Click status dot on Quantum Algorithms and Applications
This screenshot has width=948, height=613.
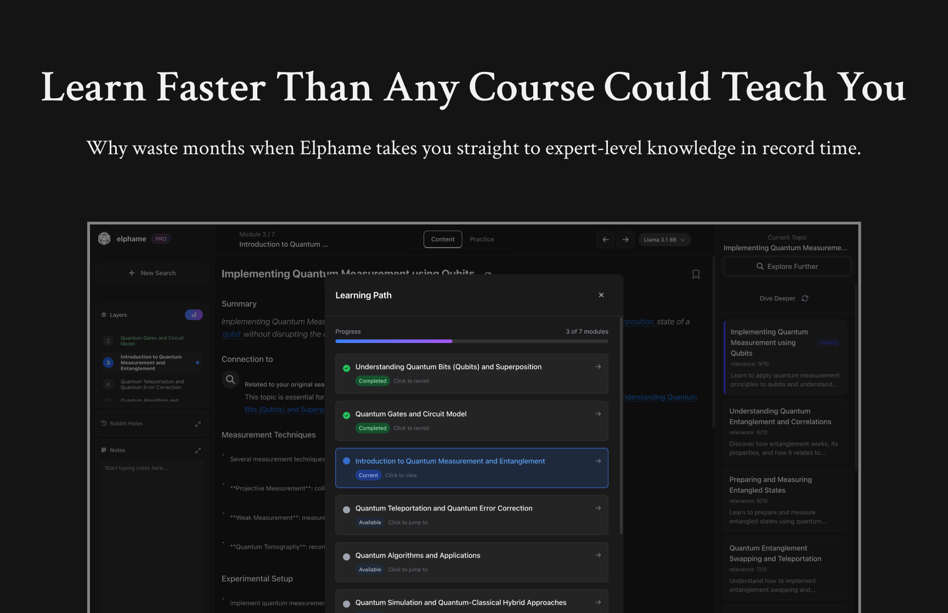(346, 557)
